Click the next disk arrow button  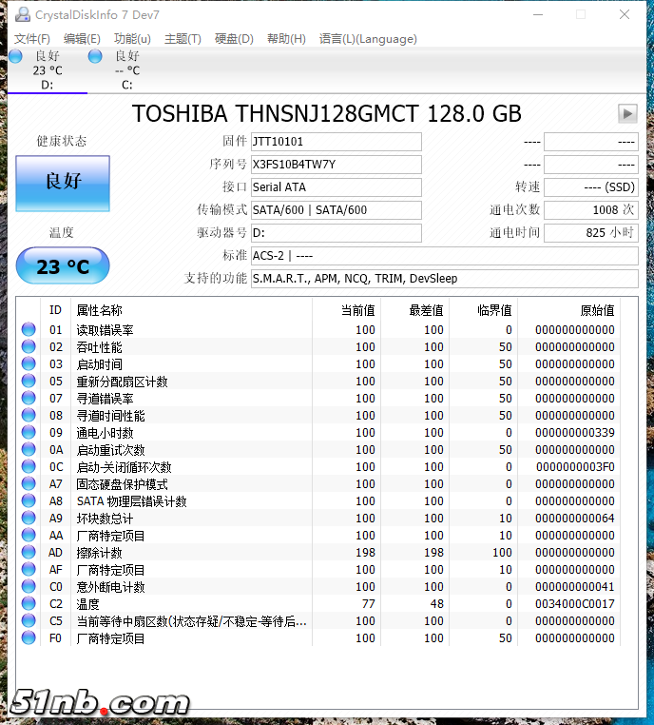(x=626, y=113)
